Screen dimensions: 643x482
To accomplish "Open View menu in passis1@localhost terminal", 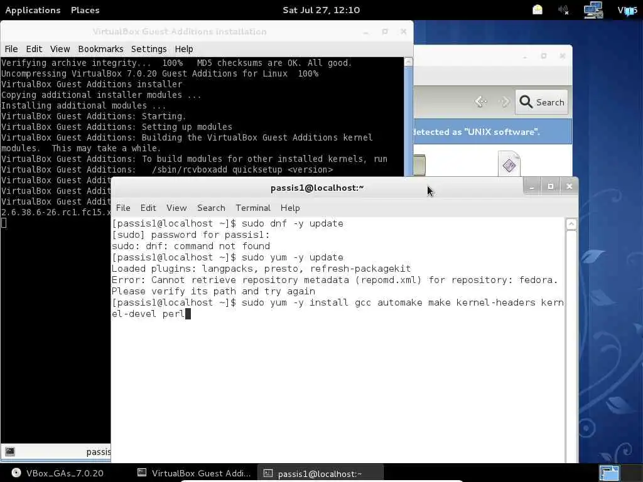I will point(176,208).
